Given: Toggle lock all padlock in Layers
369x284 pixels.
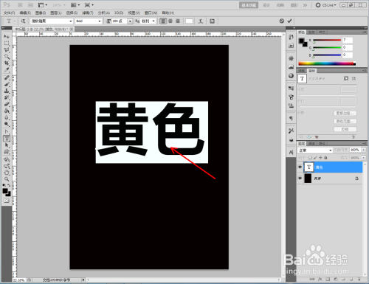Looking at the screenshot, I should 325,158.
